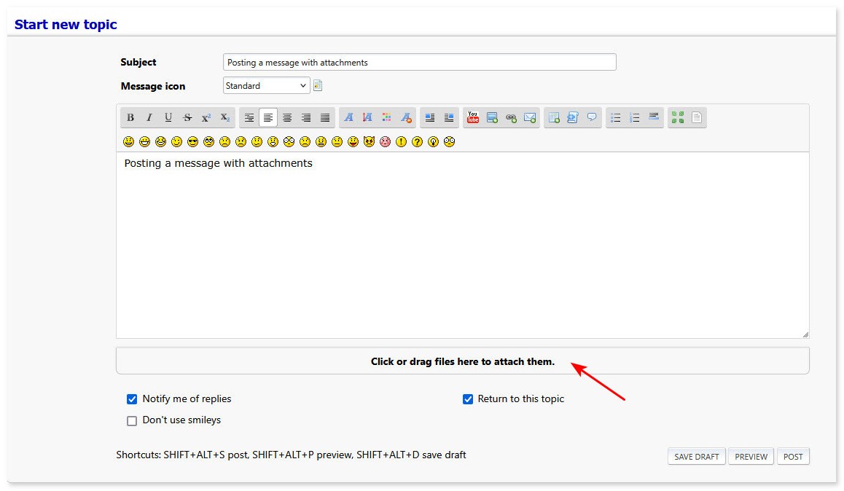Disable Return to this topic
Image resolution: width=844 pixels, height=491 pixels.
click(x=468, y=398)
